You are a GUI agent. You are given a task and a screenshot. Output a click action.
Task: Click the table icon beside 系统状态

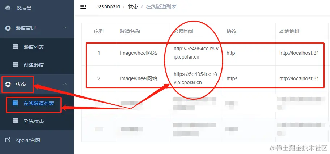pos(15,121)
